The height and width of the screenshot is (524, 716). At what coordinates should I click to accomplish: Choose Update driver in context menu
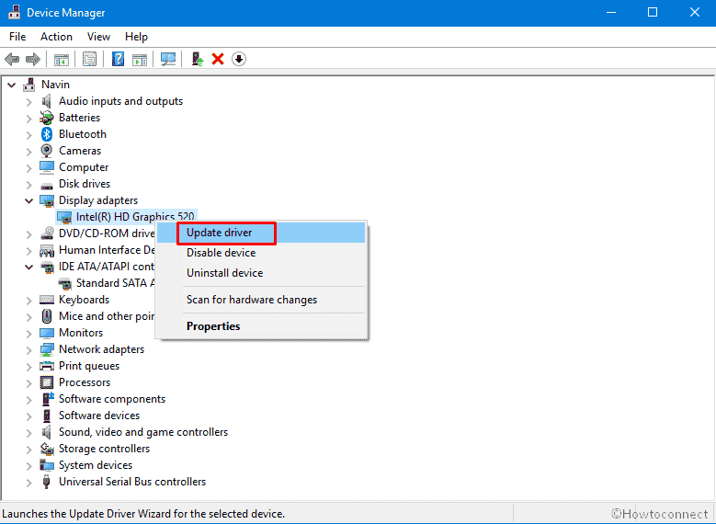(x=220, y=233)
